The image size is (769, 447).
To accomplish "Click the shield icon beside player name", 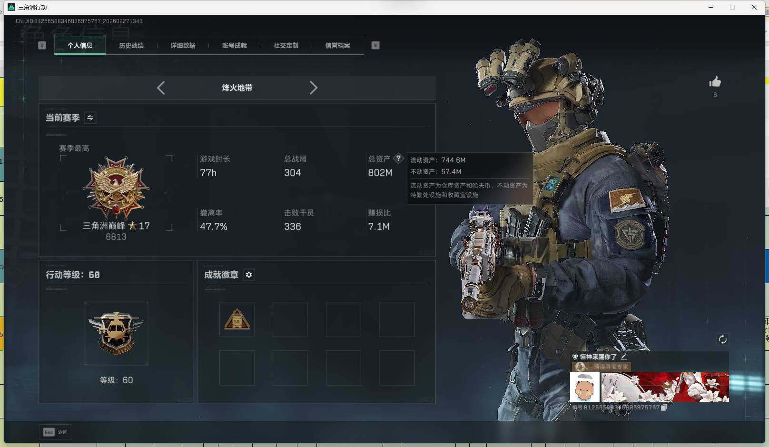I will 575,357.
